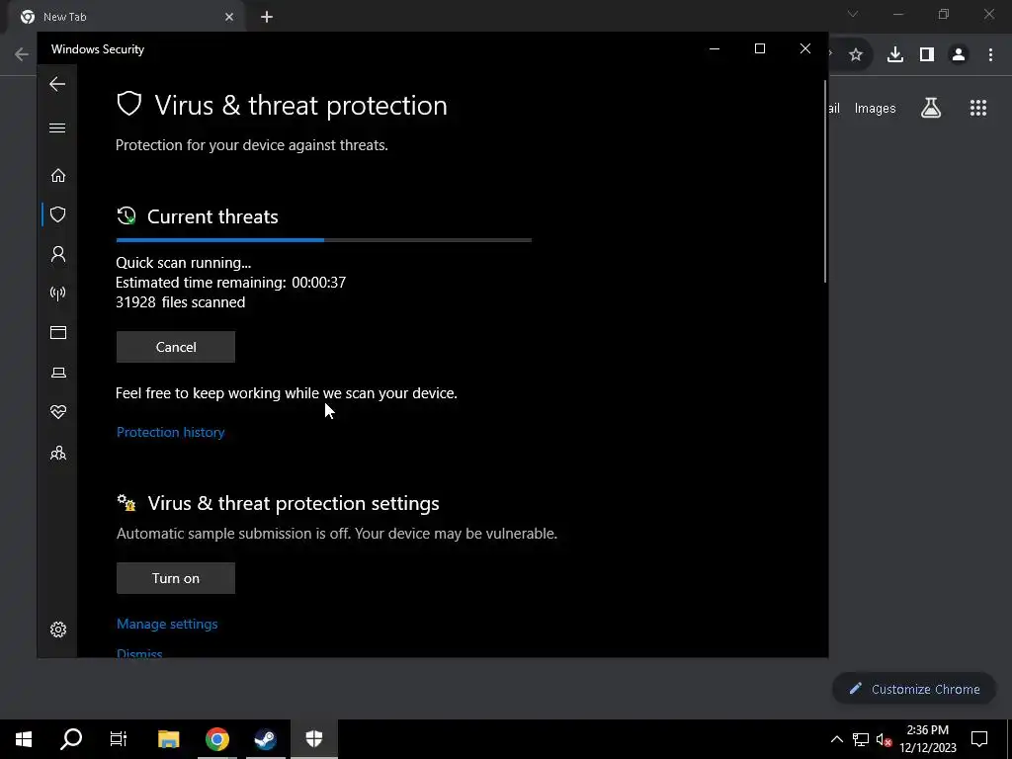Open the Windows notification center
This screenshot has width=1012, height=759.
[x=979, y=739]
